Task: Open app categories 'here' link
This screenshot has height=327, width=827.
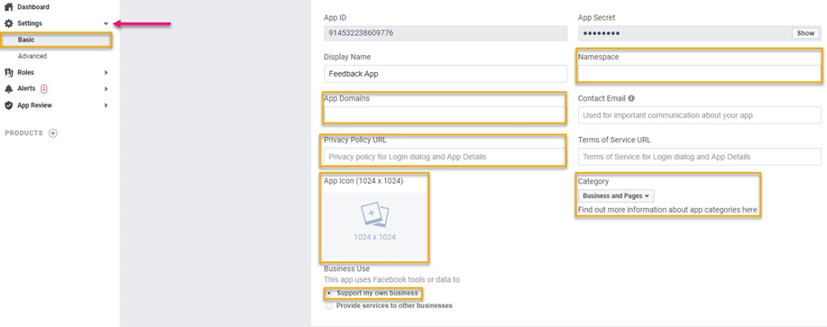Action: coord(749,210)
